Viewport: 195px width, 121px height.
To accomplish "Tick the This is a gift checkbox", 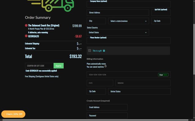I will pos(90,50).
